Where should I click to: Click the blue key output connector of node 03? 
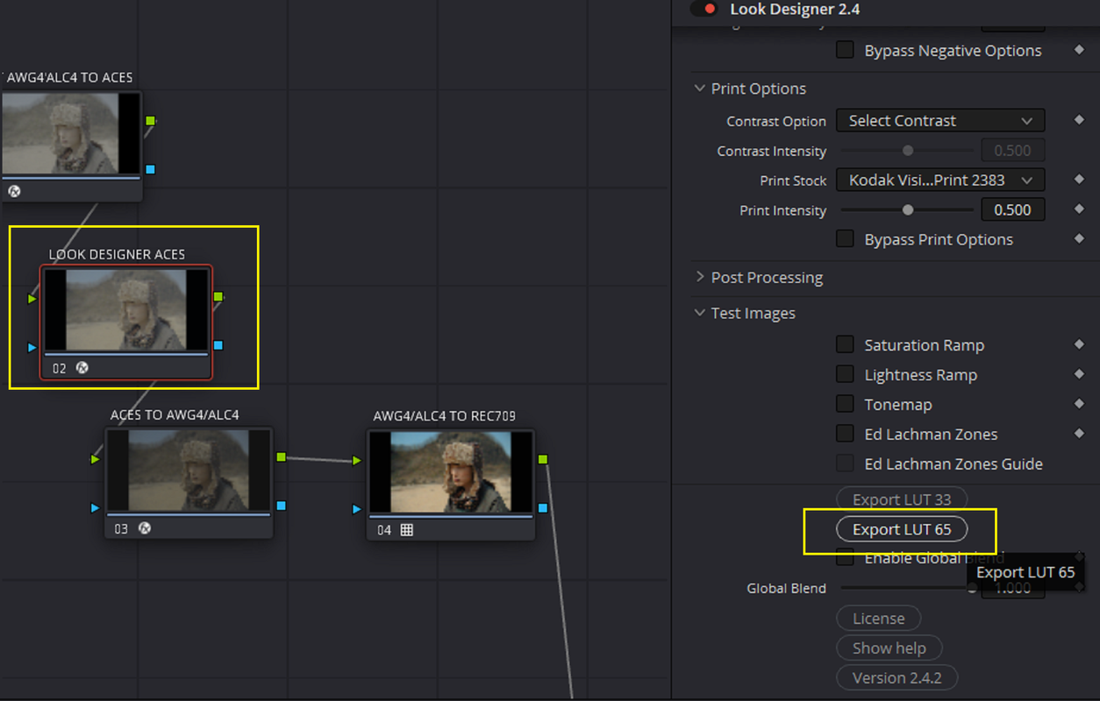pos(281,506)
